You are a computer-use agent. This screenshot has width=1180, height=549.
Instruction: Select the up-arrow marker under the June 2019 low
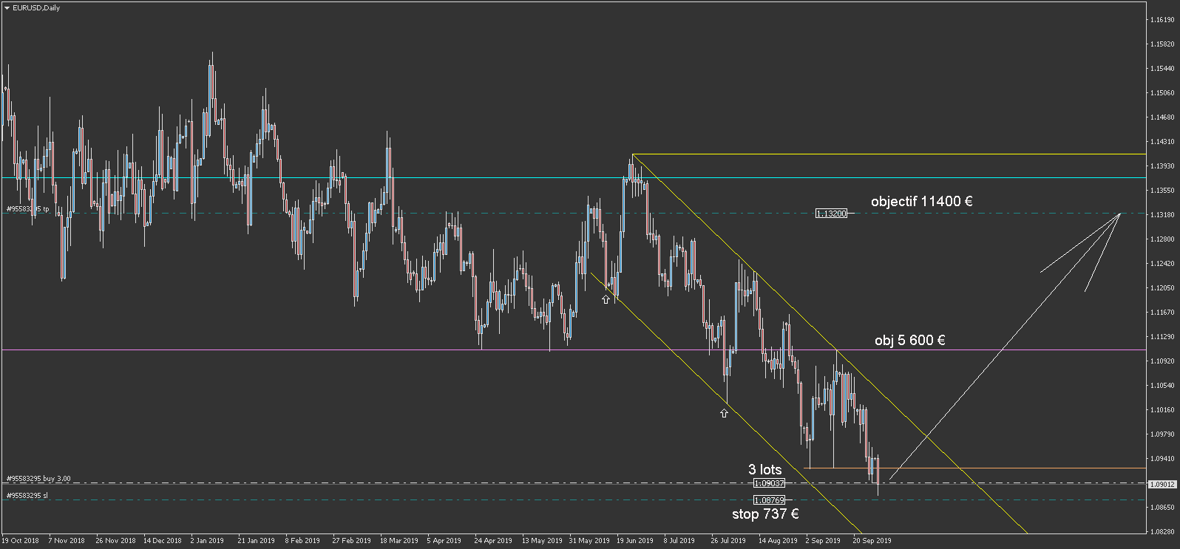(x=606, y=299)
